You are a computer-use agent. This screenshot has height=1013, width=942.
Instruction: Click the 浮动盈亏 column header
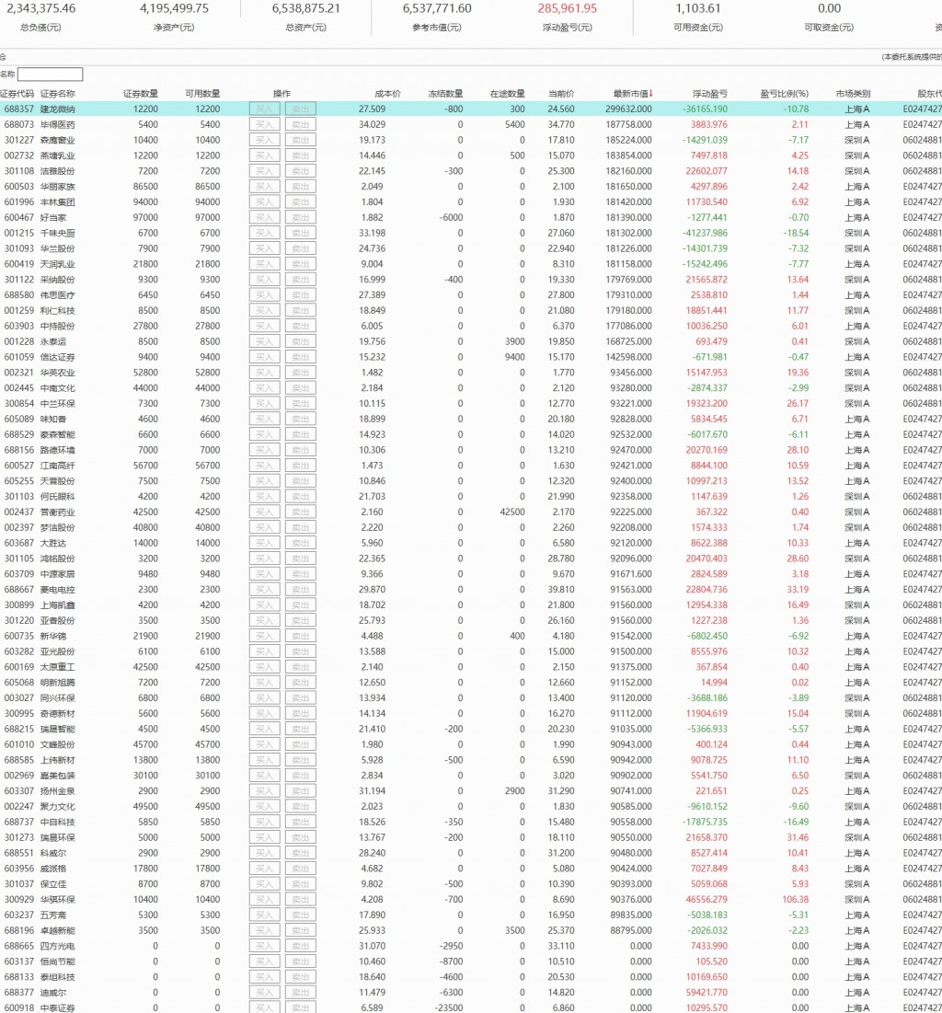point(709,94)
